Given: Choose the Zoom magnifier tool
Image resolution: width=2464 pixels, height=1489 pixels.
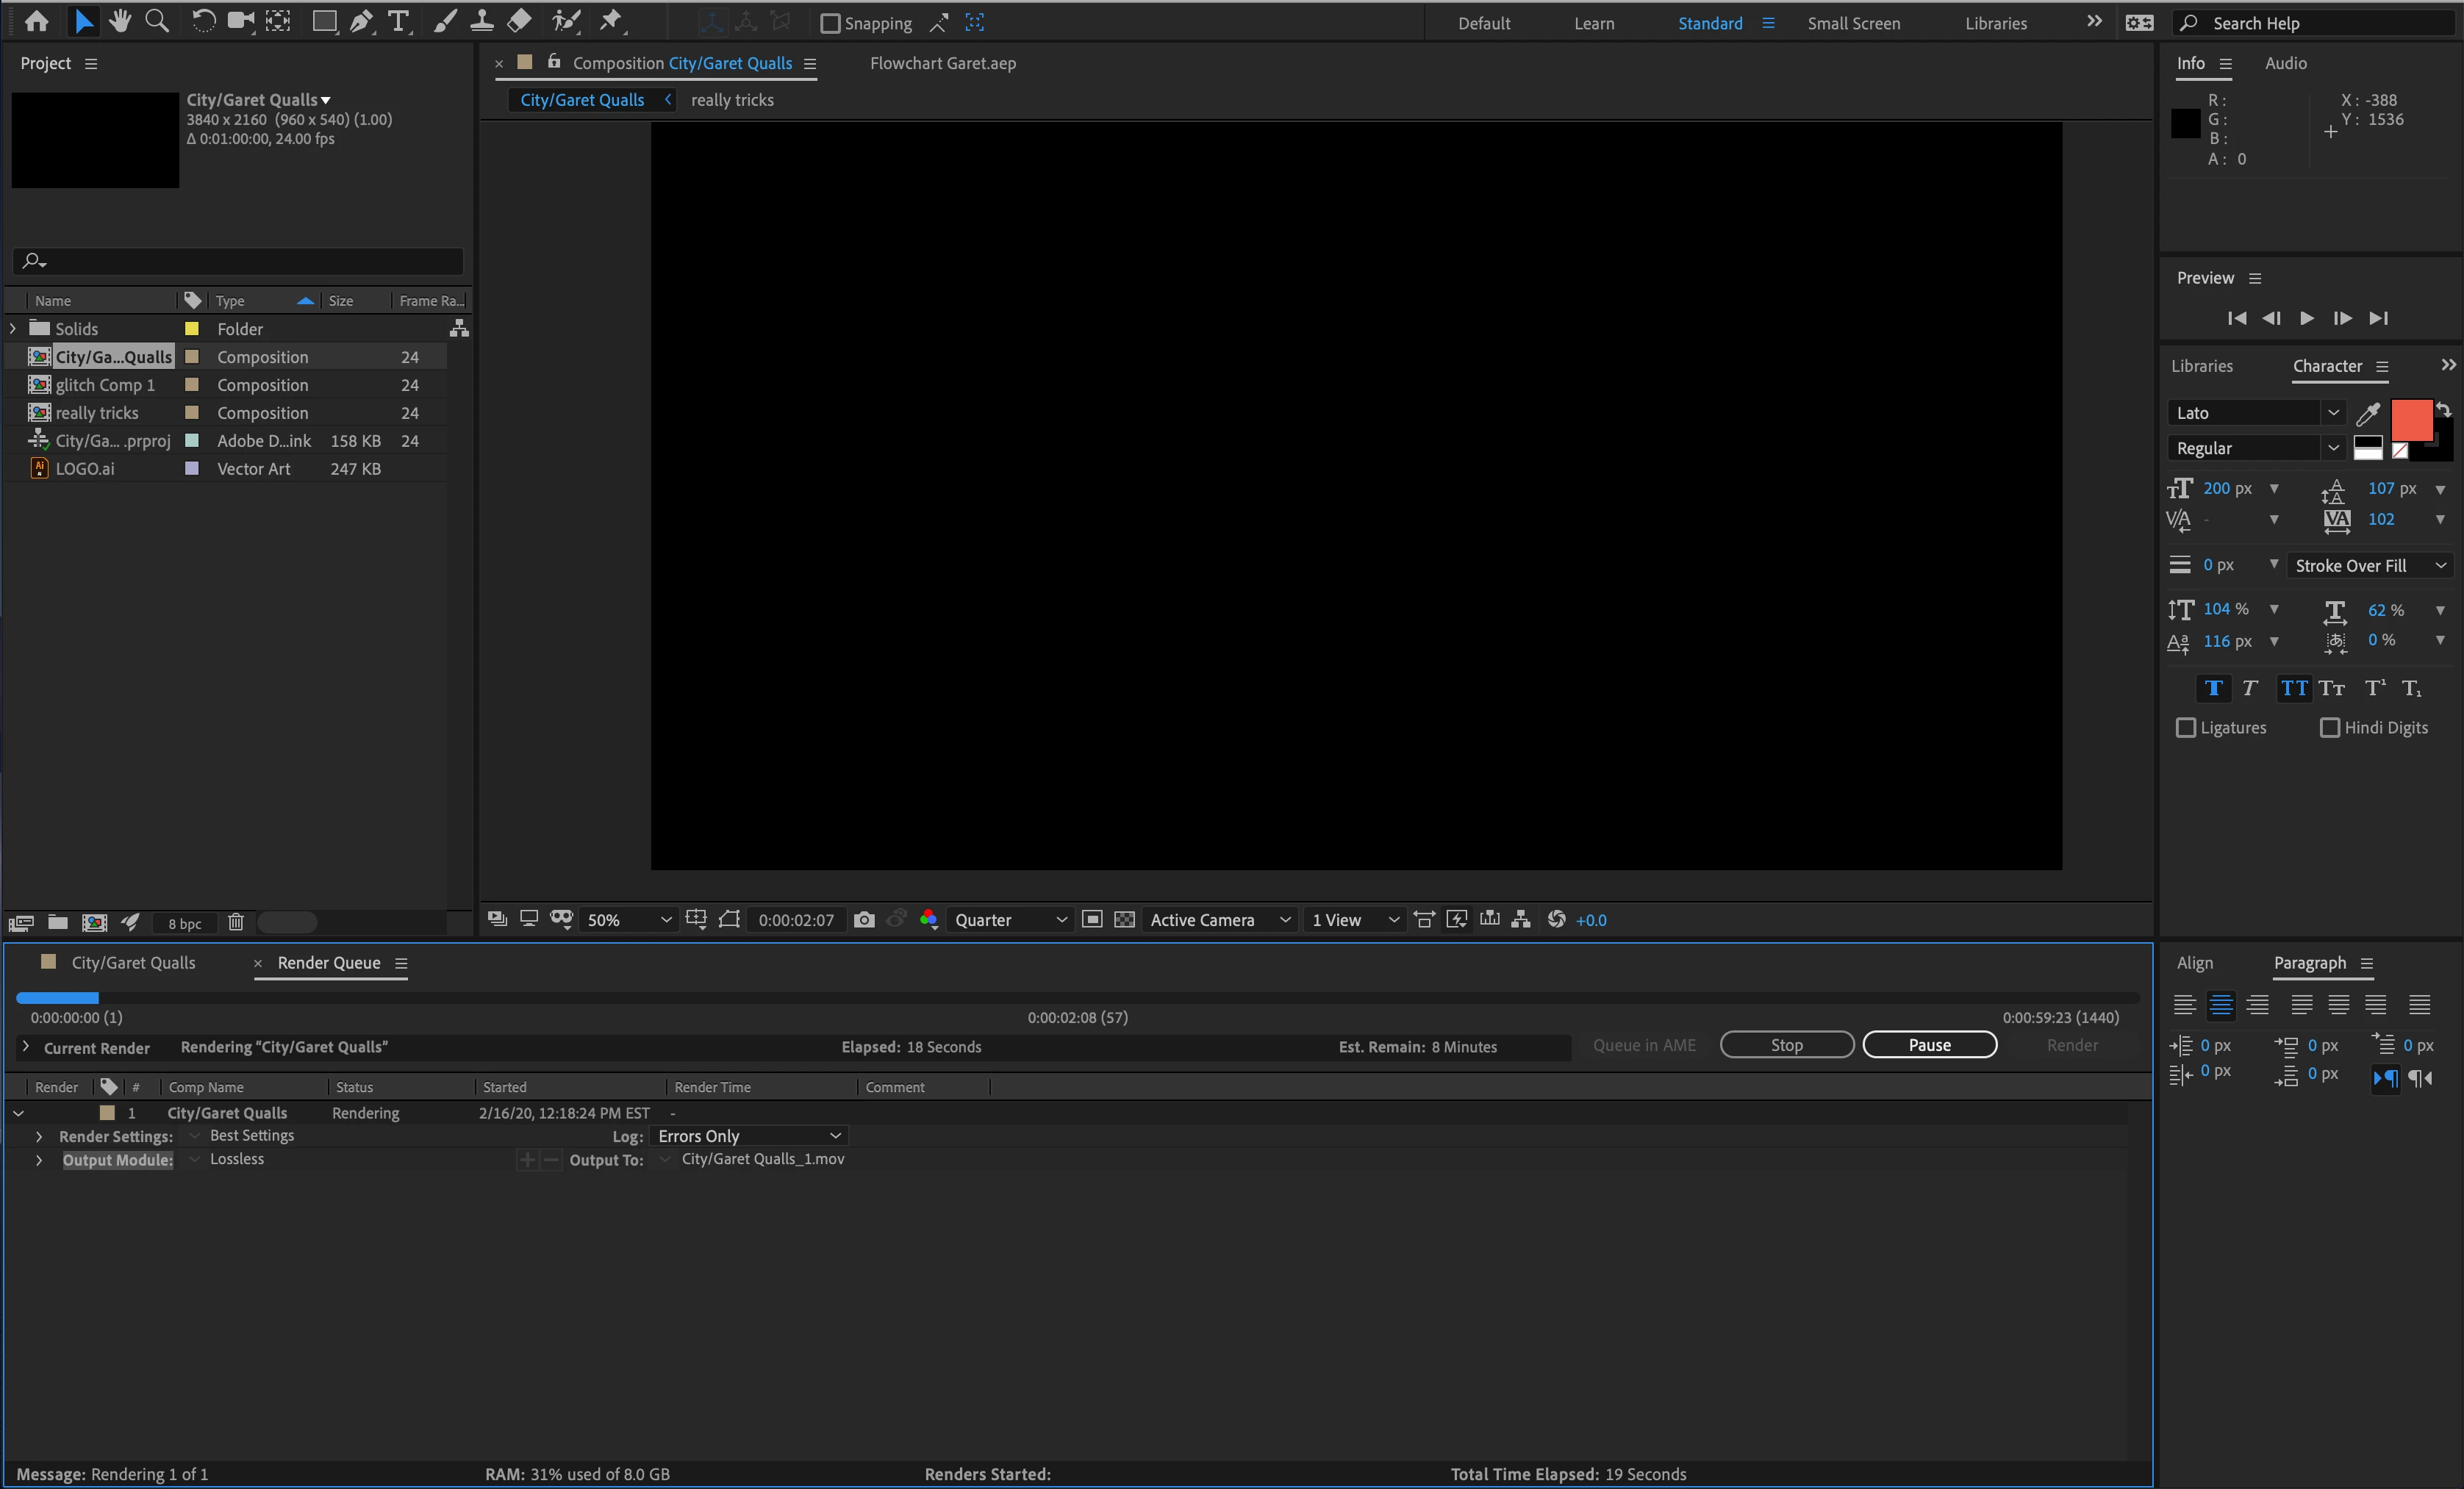Looking at the screenshot, I should (157, 21).
